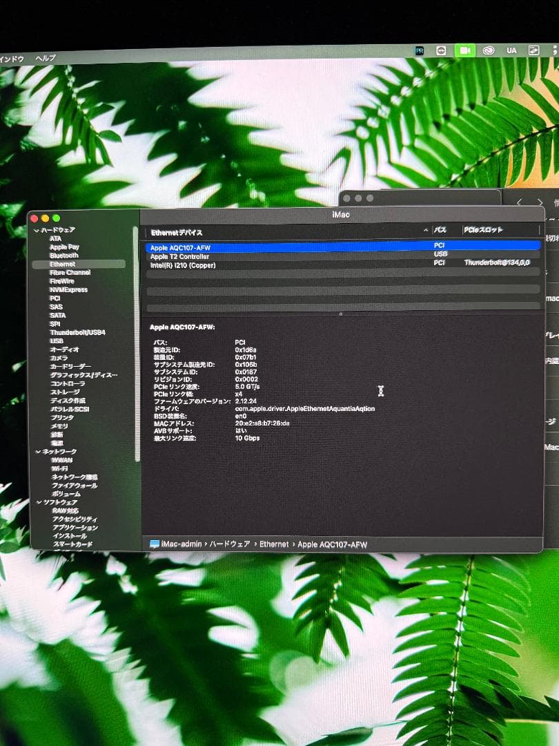The height and width of the screenshot is (746, 559).
Task: Collapse the ネットワーク section in sidebar
Action: click(37, 452)
